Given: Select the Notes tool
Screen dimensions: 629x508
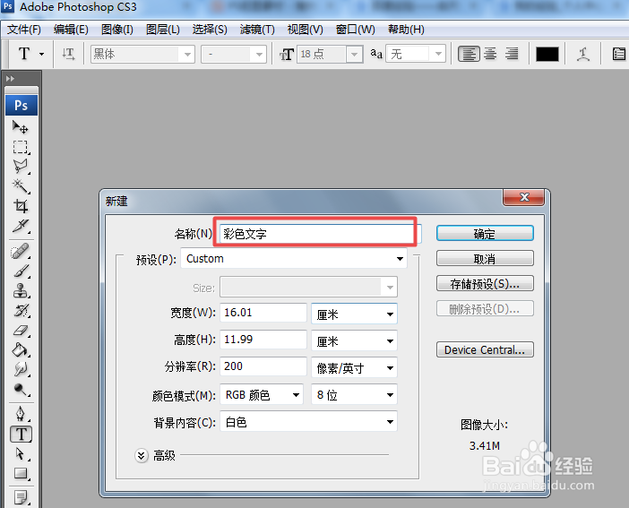Looking at the screenshot, I should [x=21, y=497].
